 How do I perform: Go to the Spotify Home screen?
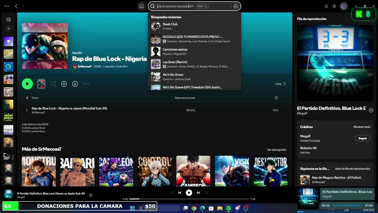(x=141, y=6)
